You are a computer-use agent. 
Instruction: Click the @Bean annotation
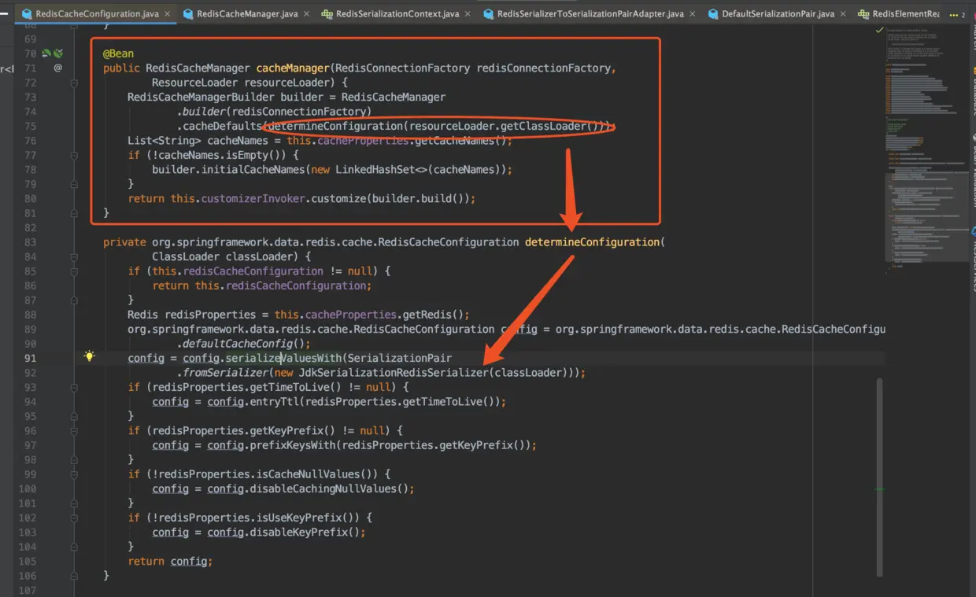(x=118, y=53)
